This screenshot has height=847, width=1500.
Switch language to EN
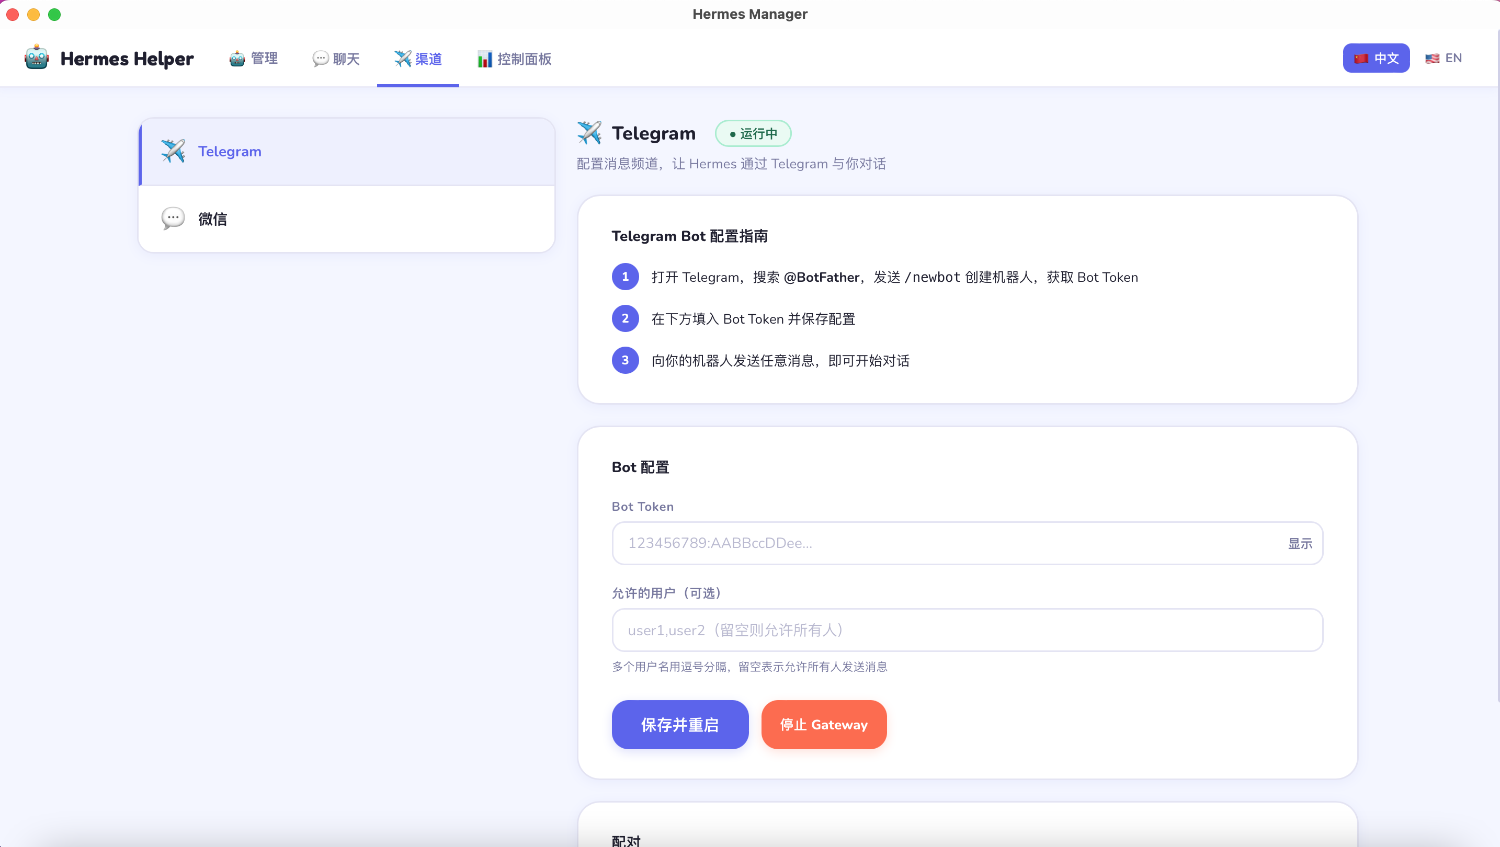point(1444,58)
